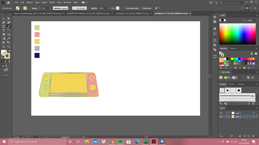Open the Align panel icon in dock
This screenshot has width=259, height=145.
[x=215, y=45]
